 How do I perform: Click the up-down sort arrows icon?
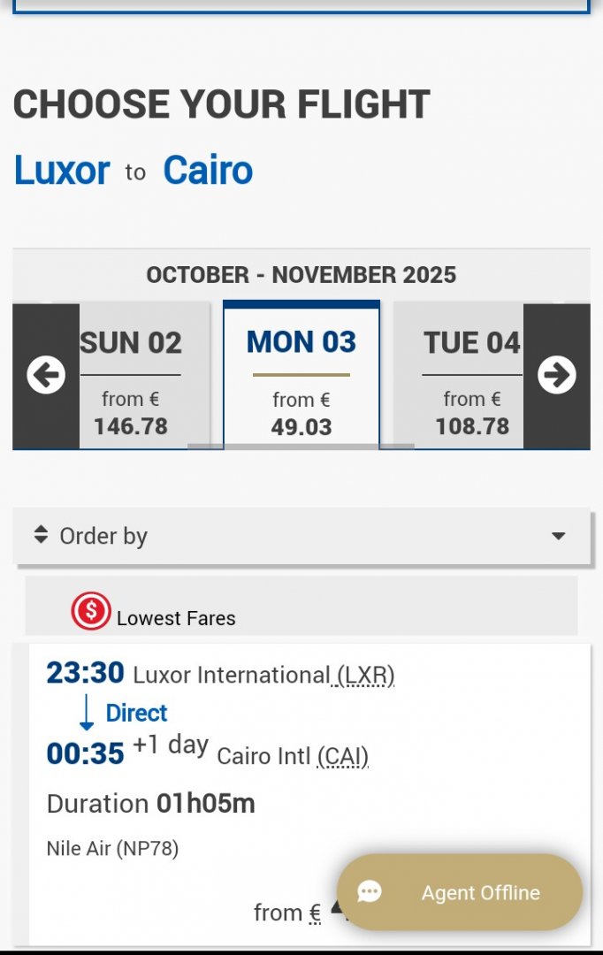pos(41,535)
